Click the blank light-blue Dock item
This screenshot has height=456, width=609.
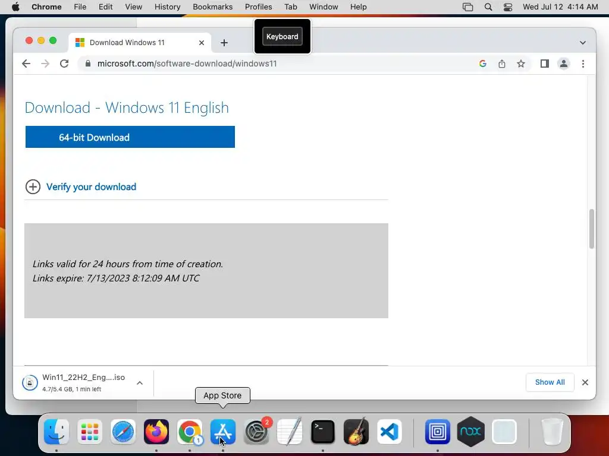click(x=504, y=432)
